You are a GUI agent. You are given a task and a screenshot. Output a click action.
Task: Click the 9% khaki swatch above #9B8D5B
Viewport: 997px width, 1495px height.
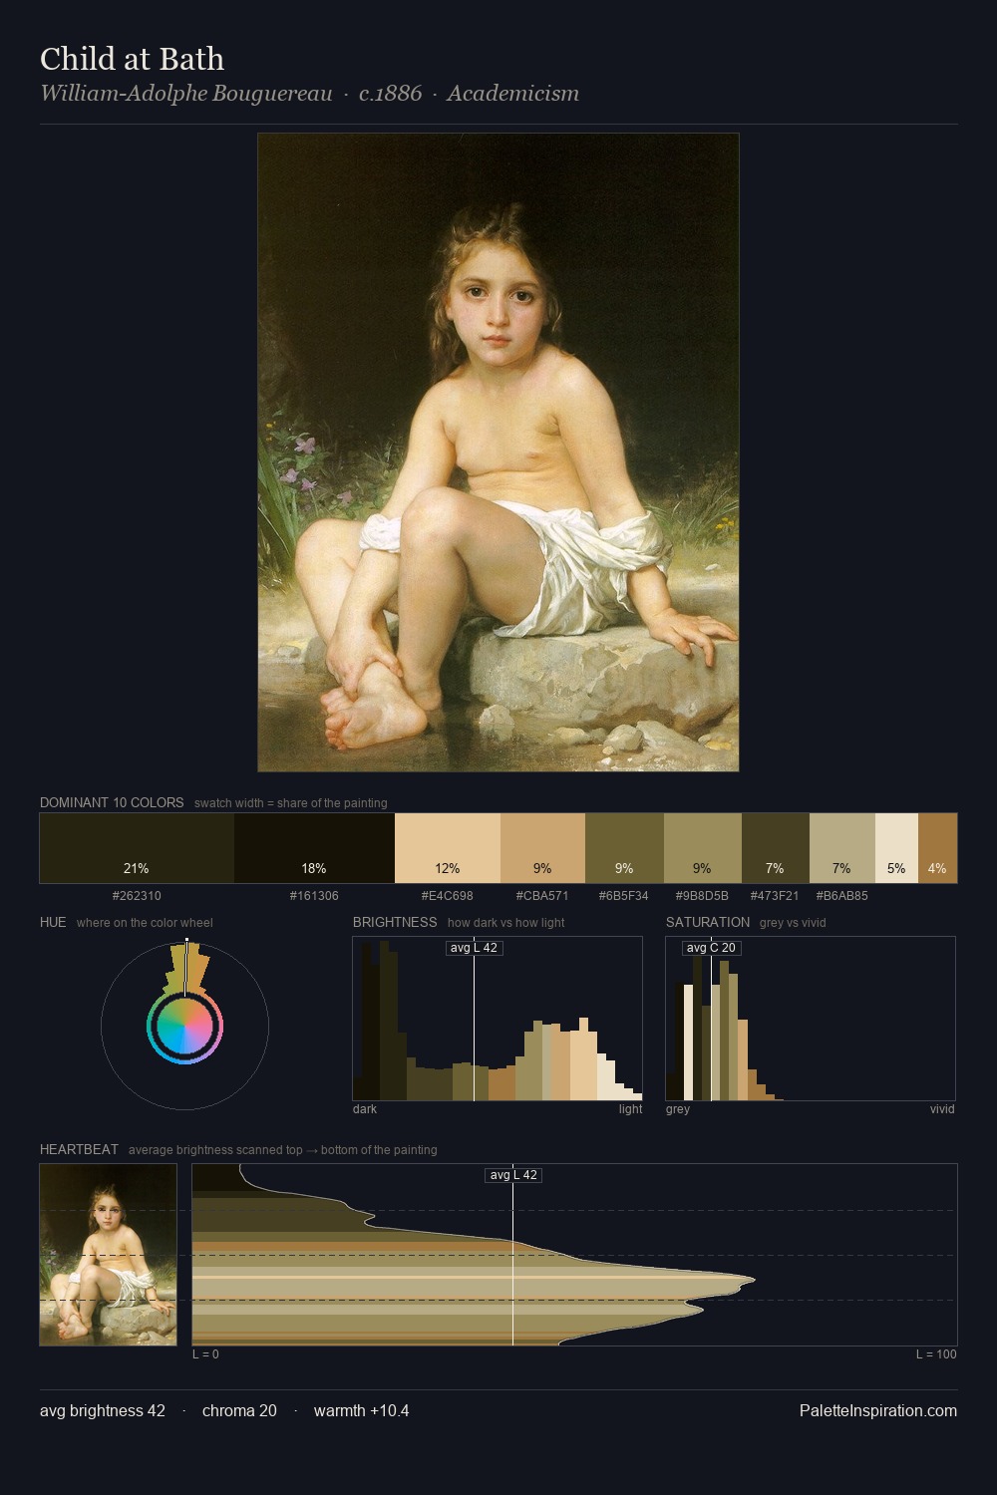coord(703,848)
